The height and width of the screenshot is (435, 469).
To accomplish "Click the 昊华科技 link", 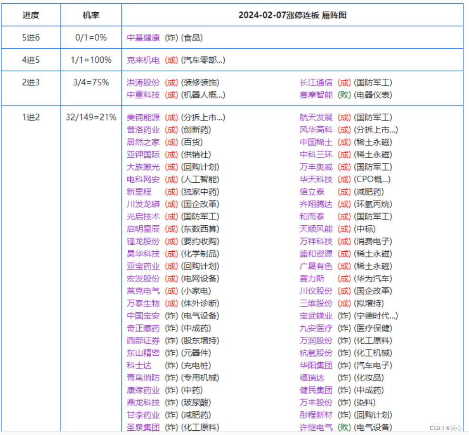I will pyautogui.click(x=143, y=254).
